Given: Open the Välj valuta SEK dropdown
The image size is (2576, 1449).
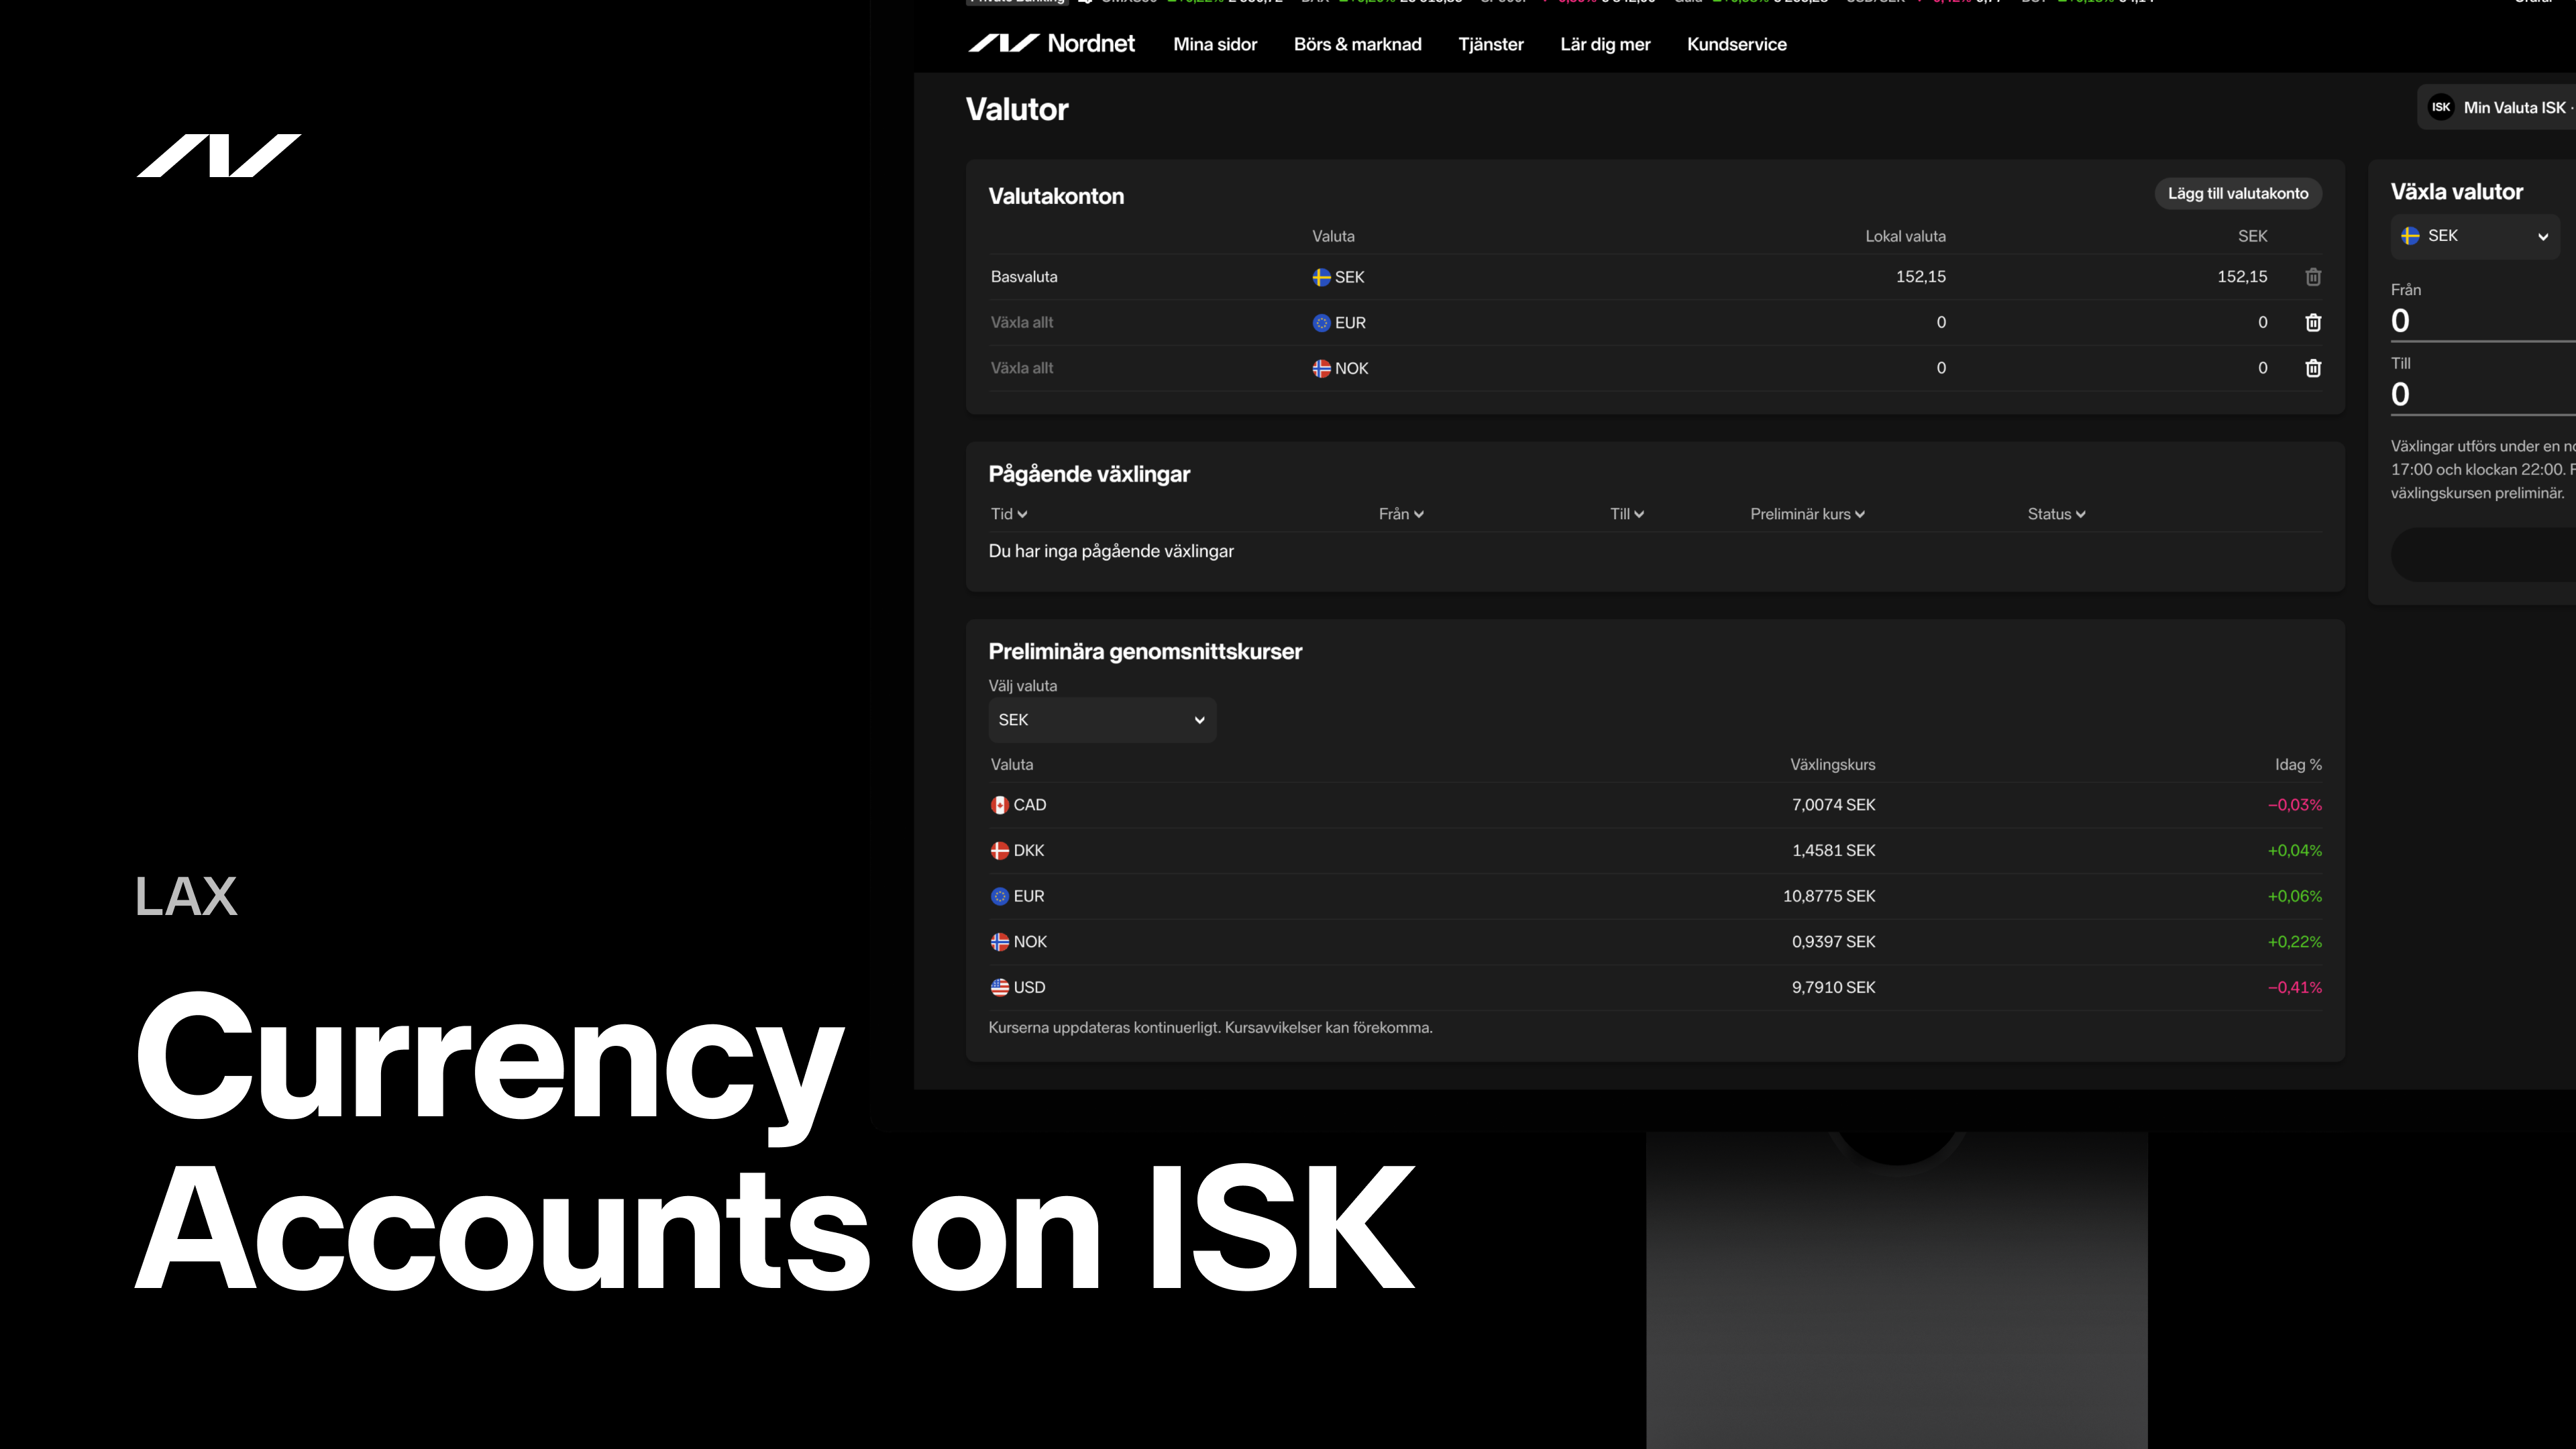Looking at the screenshot, I should [x=1102, y=720].
